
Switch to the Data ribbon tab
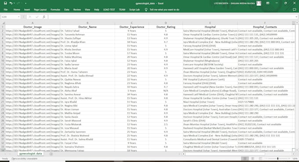click(67, 10)
